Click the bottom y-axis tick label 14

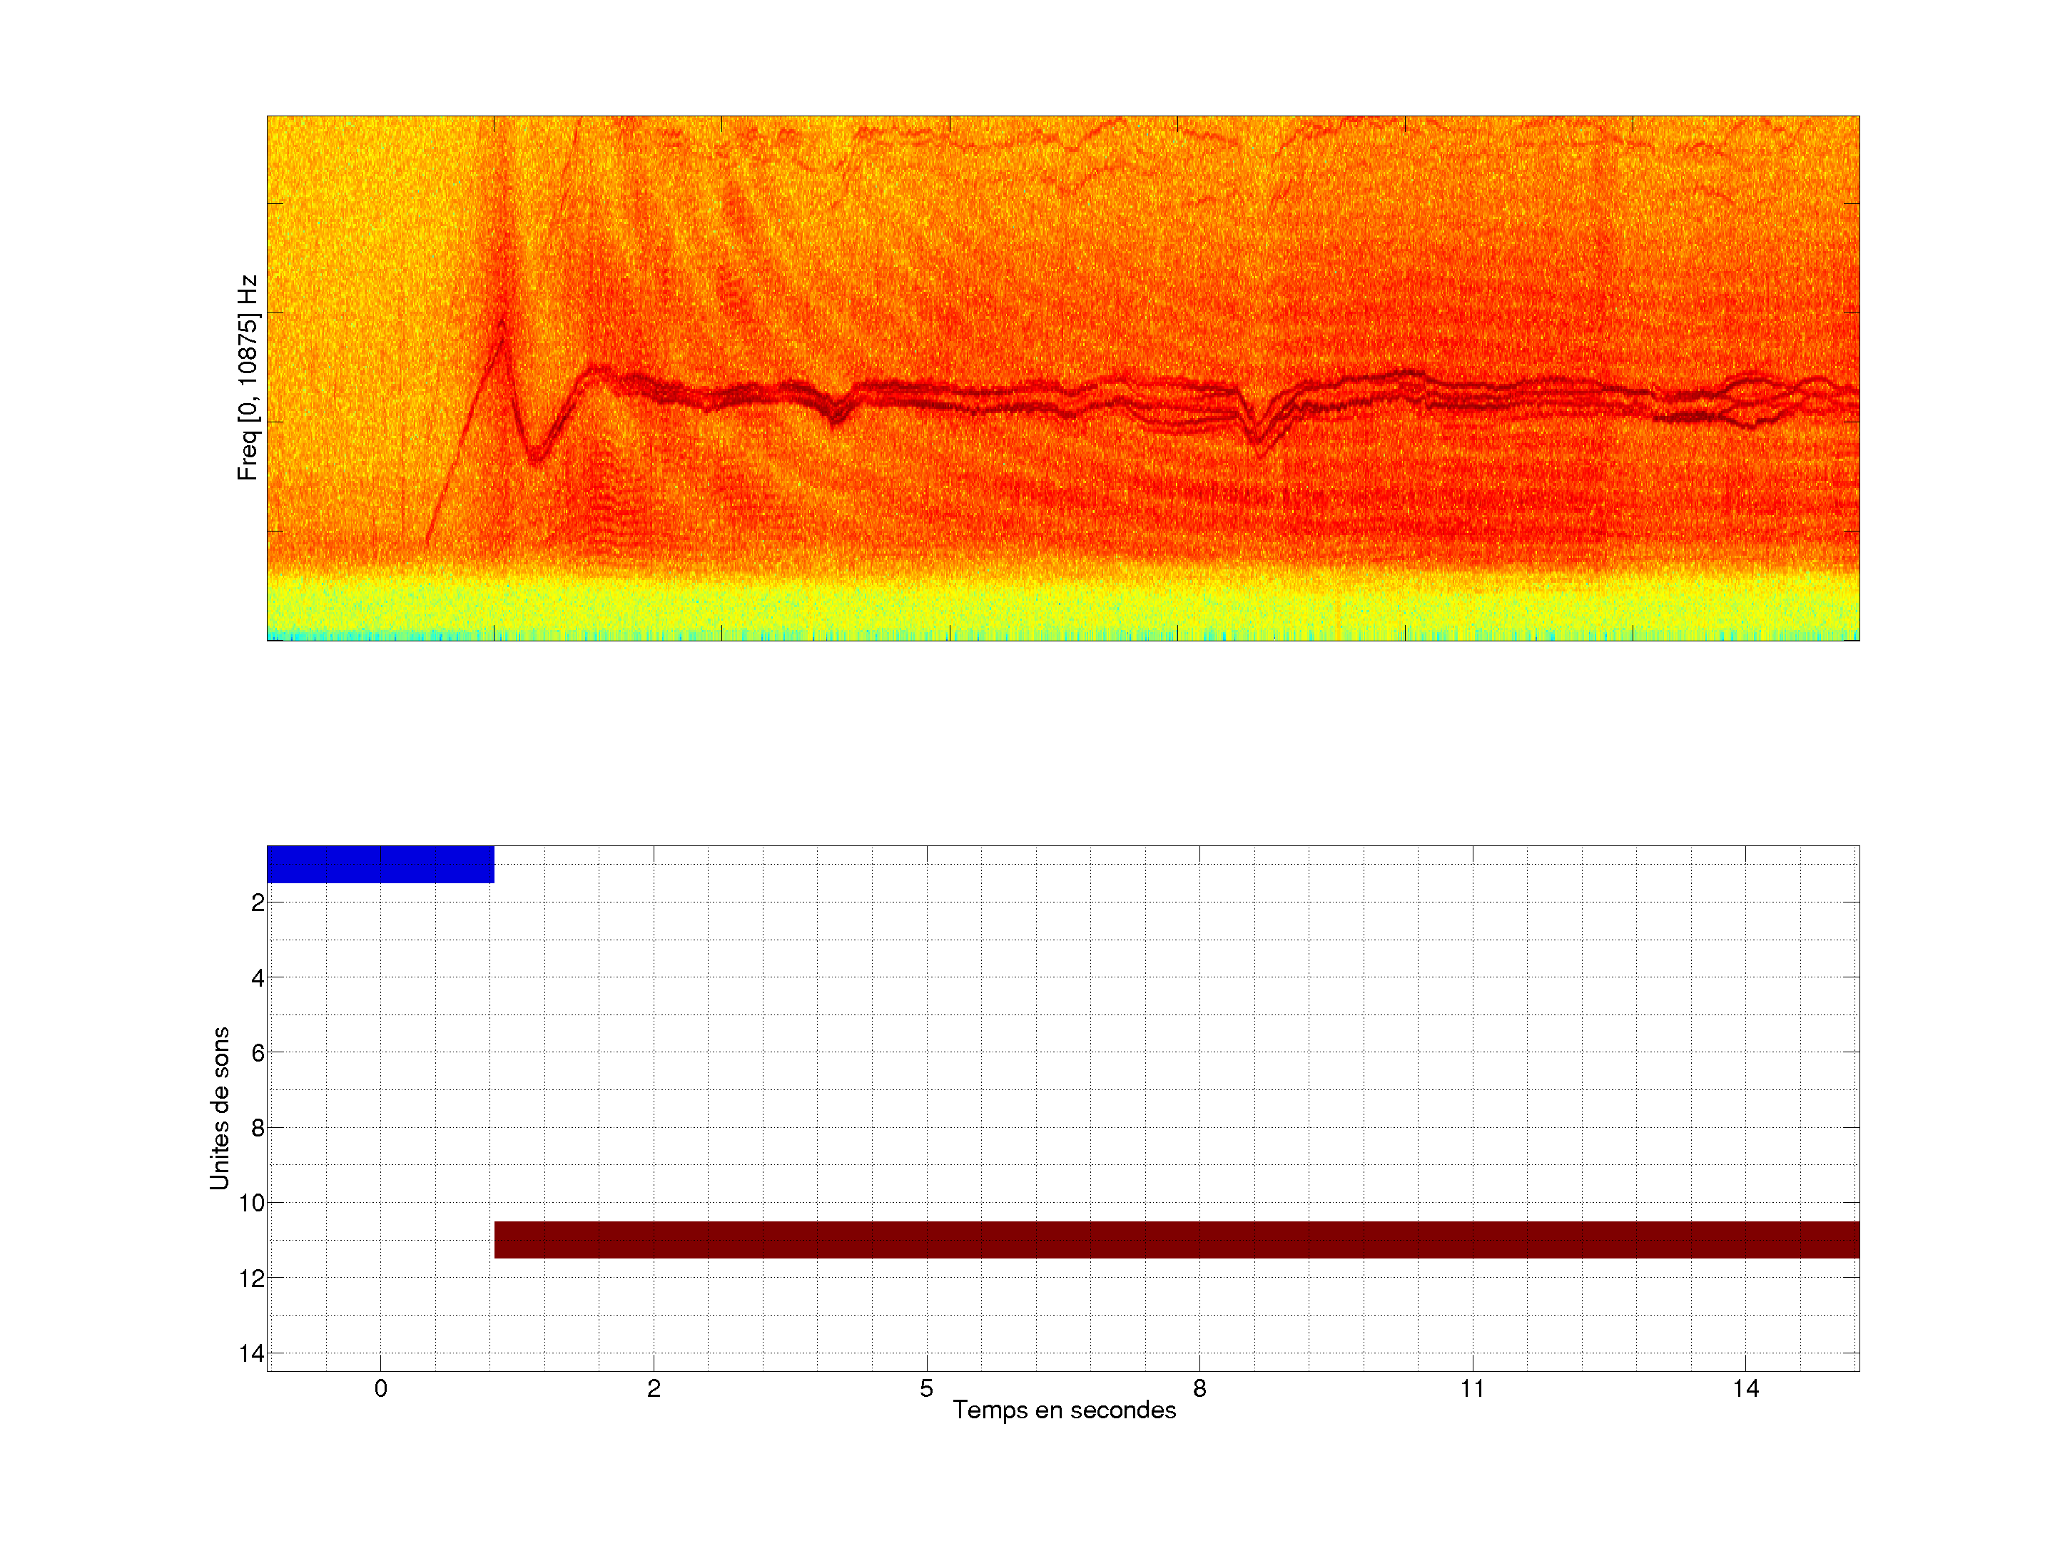(x=252, y=1353)
